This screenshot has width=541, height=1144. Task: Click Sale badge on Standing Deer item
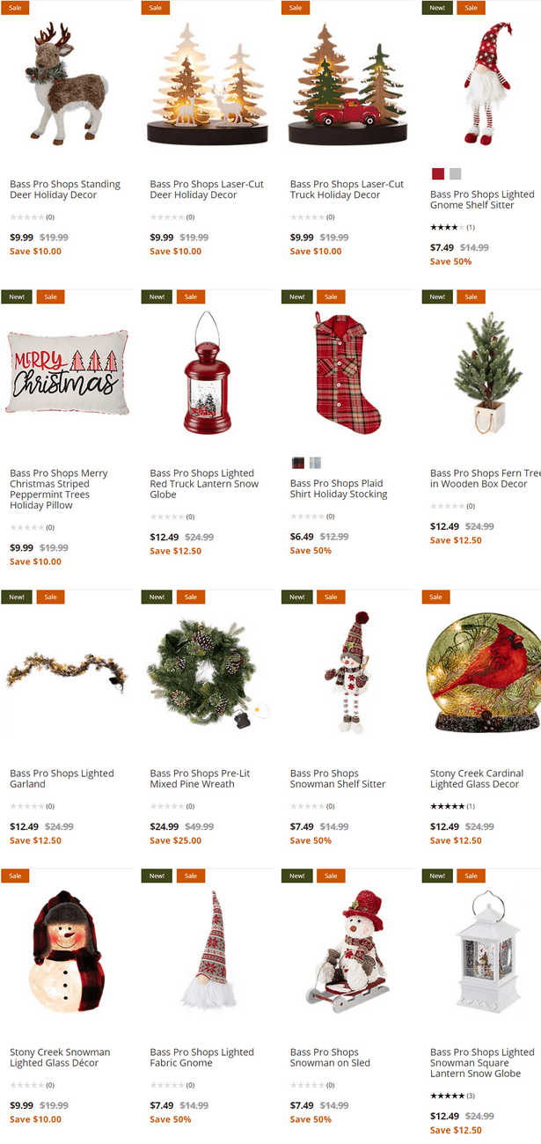coord(15,7)
